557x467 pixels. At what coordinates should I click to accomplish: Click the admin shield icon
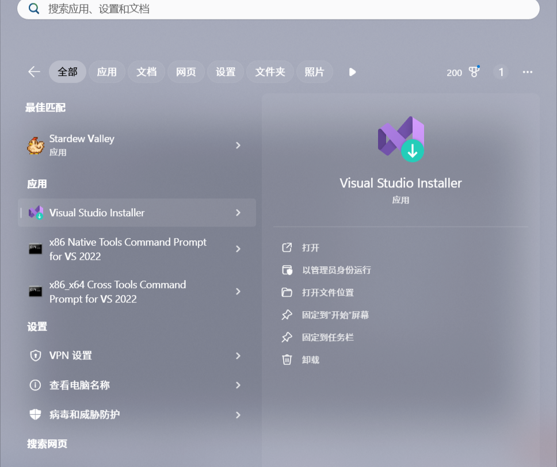click(287, 270)
